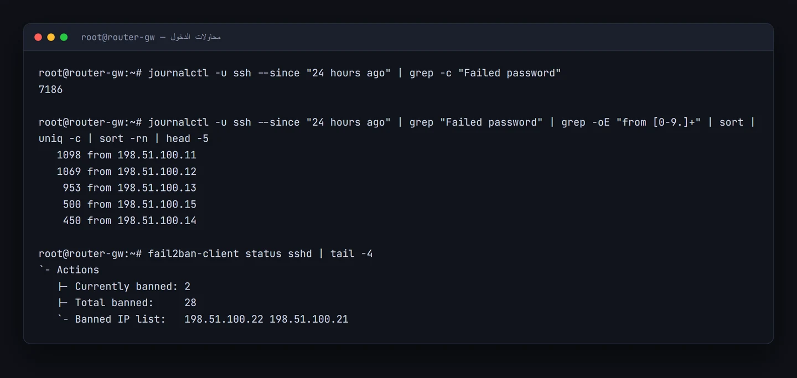This screenshot has height=378, width=797.
Task: Click the first journalctl command line
Action: coord(299,73)
